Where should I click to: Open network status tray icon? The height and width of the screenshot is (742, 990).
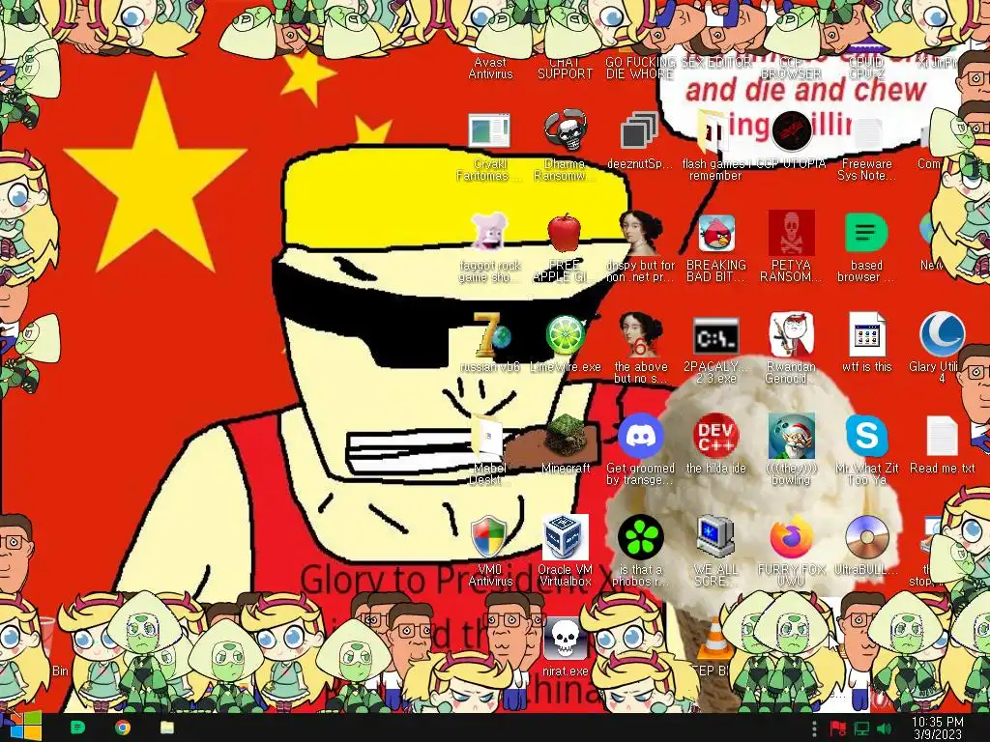click(861, 728)
